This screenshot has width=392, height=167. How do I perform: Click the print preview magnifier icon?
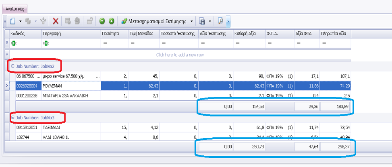point(220,21)
